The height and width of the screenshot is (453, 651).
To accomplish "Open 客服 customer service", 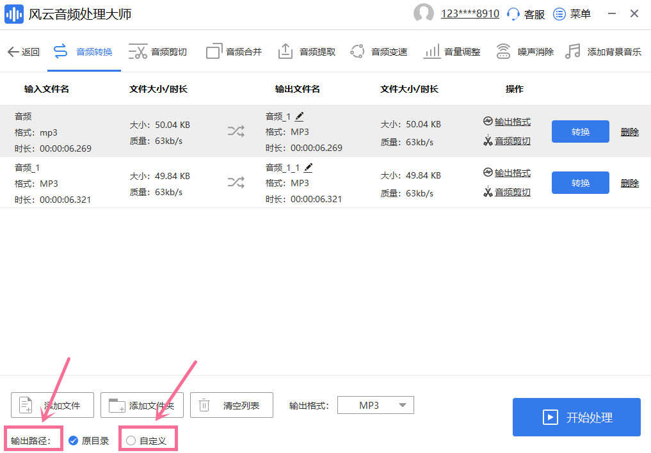I will [526, 14].
